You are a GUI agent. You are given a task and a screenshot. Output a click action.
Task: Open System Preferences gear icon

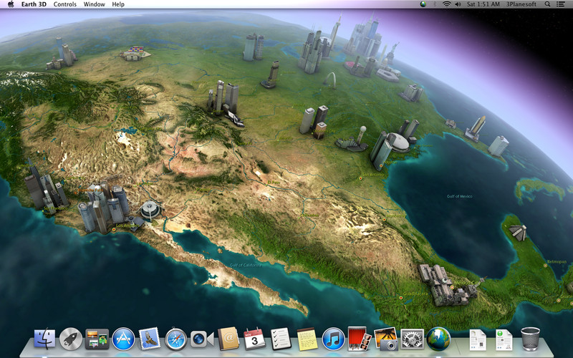tap(413, 339)
